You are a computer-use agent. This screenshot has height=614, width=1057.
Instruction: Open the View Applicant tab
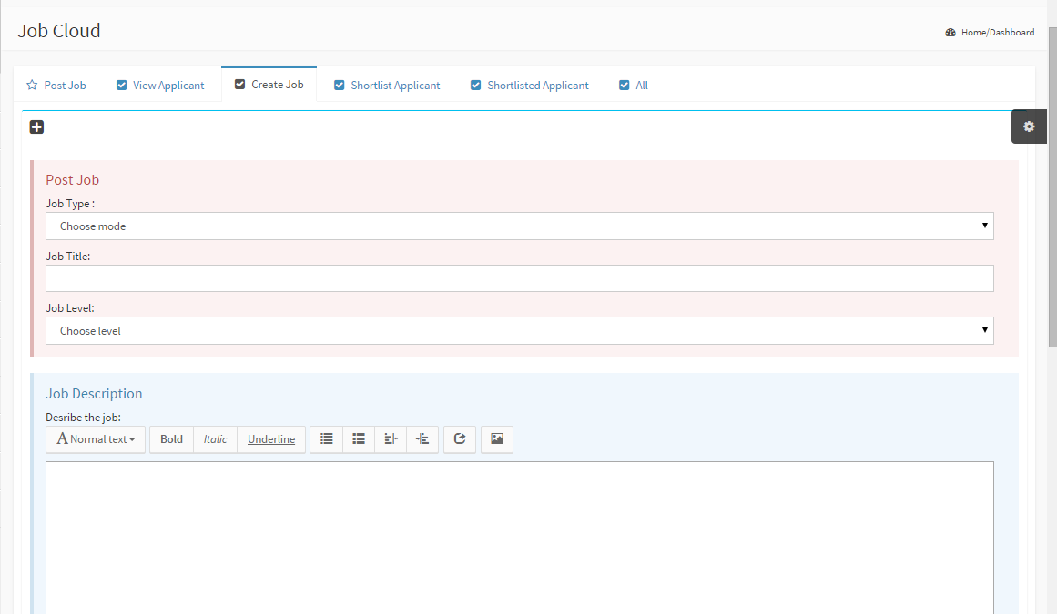click(160, 86)
